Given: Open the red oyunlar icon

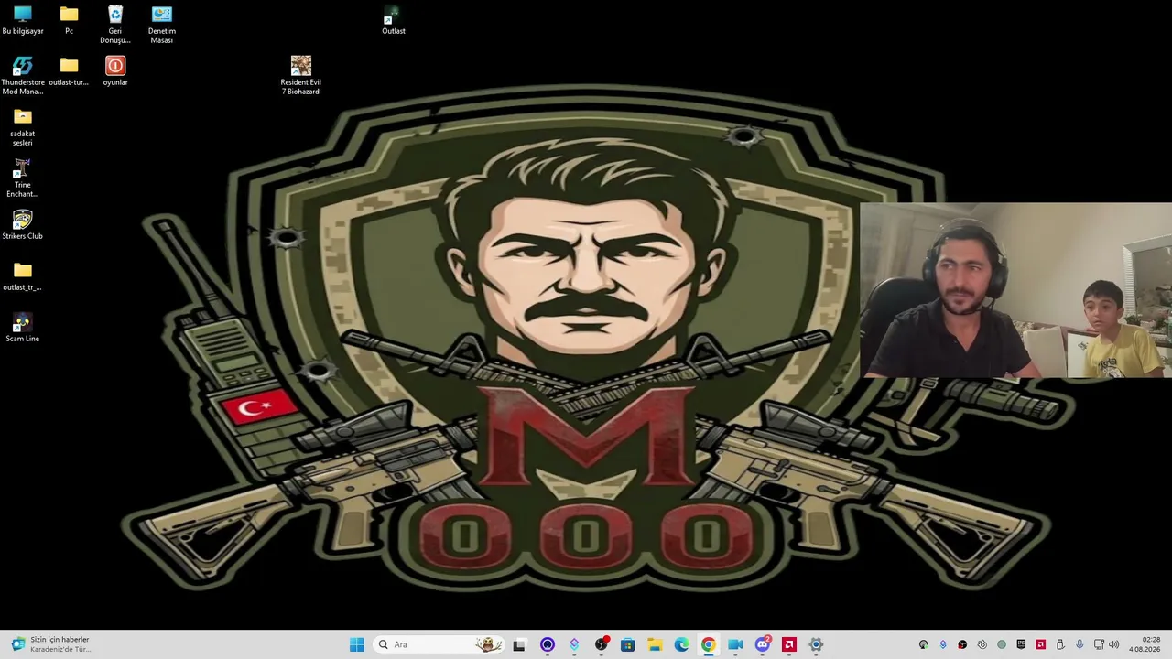Looking at the screenshot, I should tap(115, 71).
